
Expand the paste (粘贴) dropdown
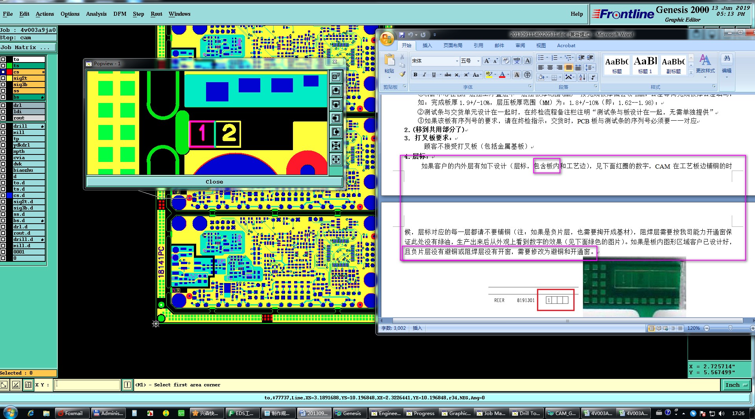389,77
